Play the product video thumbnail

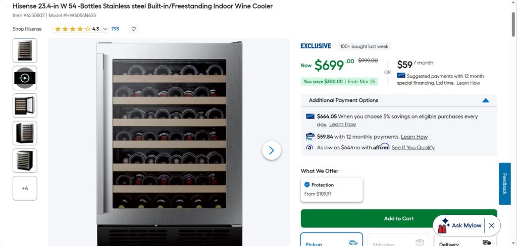(x=25, y=78)
